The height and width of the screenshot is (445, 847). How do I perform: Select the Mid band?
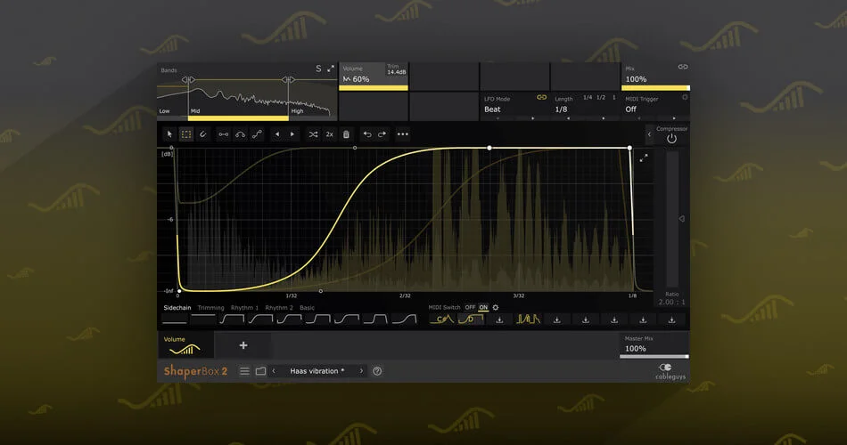pyautogui.click(x=195, y=111)
